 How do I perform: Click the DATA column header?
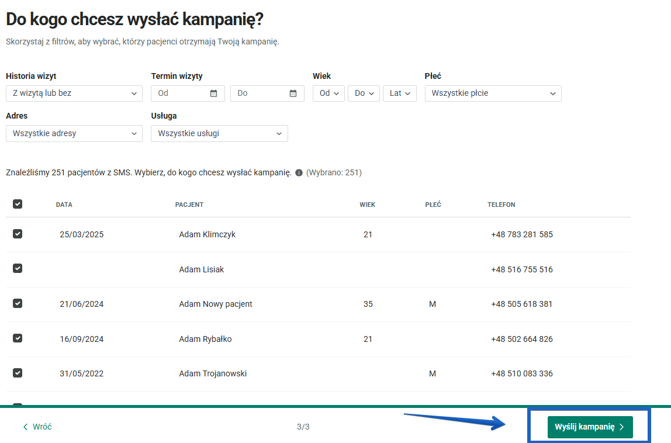coord(64,205)
